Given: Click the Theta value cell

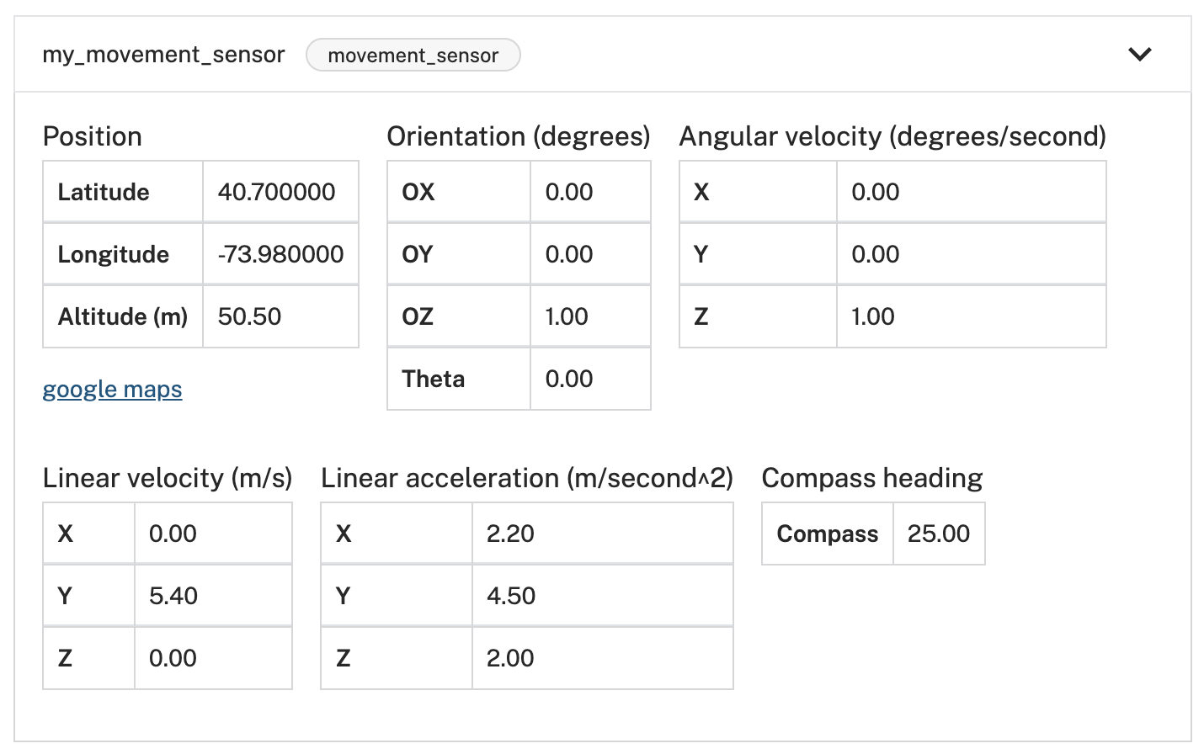Looking at the screenshot, I should coord(590,379).
